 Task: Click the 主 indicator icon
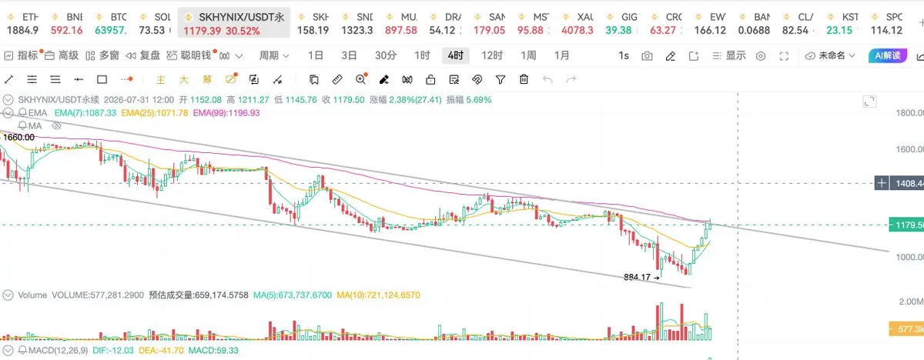pyautogui.click(x=161, y=79)
